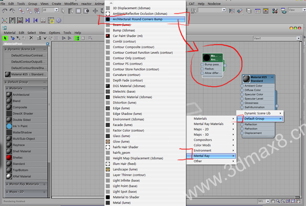Open the Select by Name tool
The width and height of the screenshot is (306, 206).
(71, 11)
